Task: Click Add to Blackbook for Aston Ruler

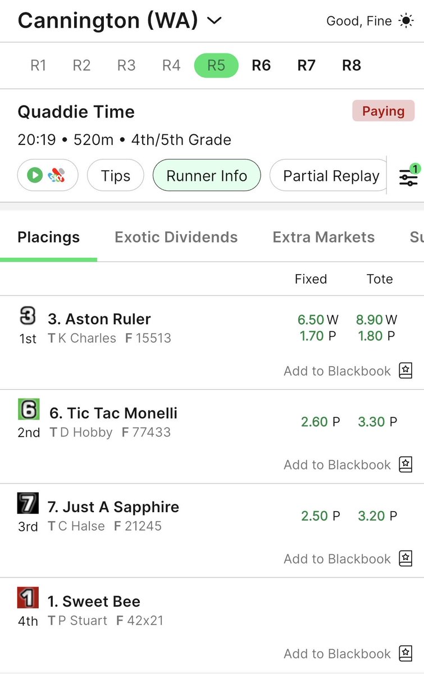Action: click(337, 371)
